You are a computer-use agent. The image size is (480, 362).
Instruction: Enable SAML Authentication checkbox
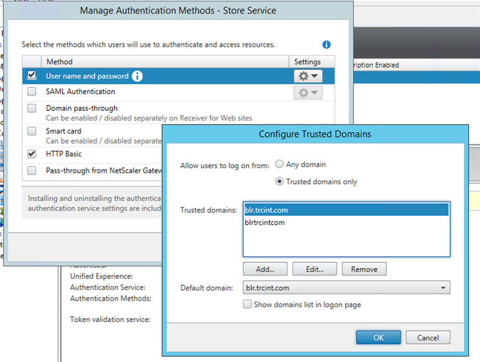[32, 92]
